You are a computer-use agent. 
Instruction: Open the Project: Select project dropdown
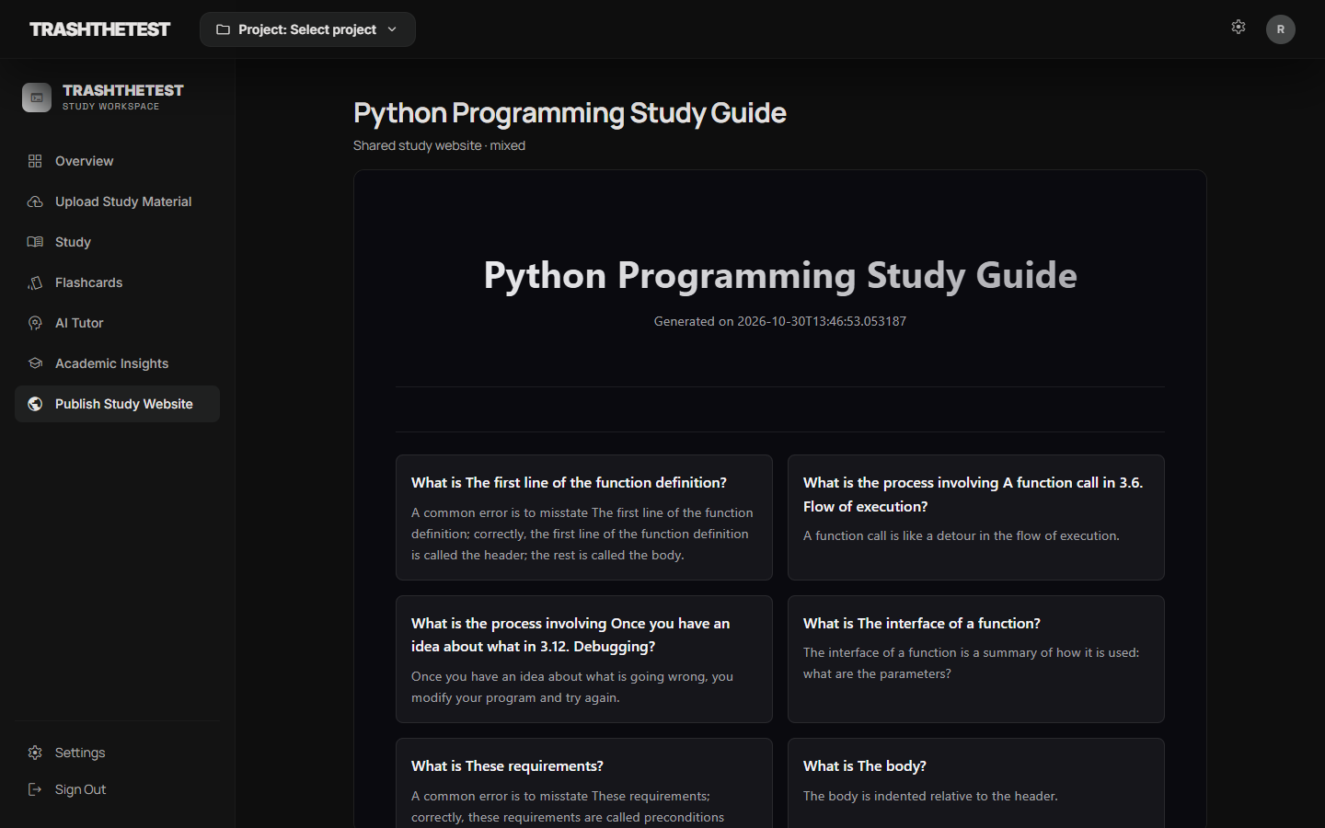point(307,29)
